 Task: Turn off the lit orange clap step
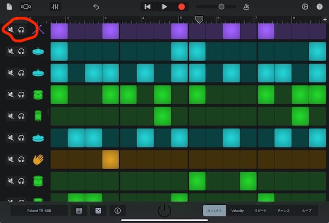click(x=110, y=159)
